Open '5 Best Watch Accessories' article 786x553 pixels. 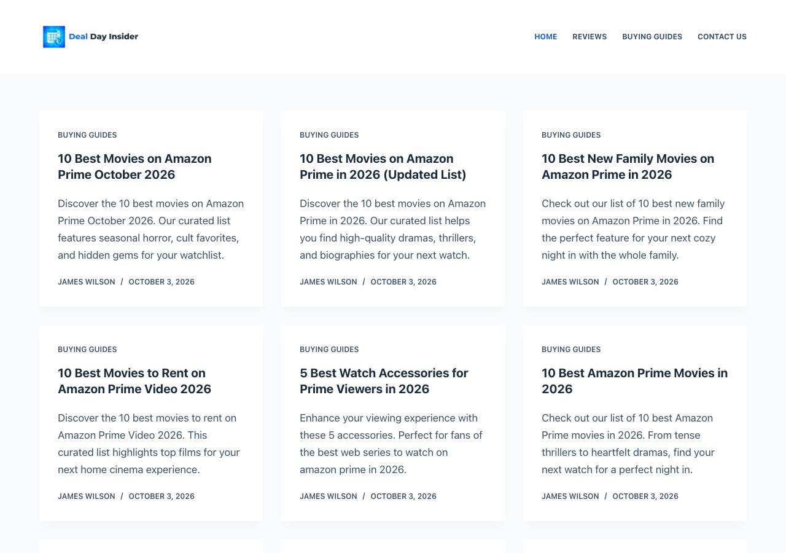click(384, 381)
